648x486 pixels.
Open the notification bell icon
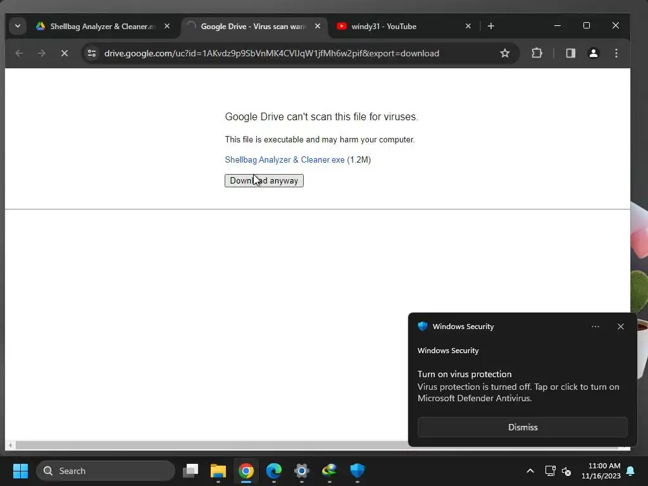(631, 471)
